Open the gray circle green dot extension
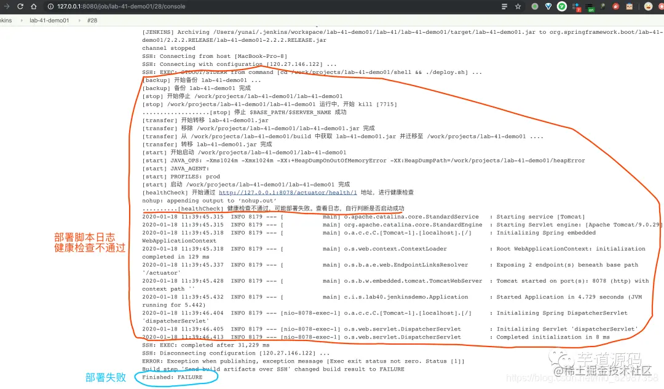 [x=535, y=6]
